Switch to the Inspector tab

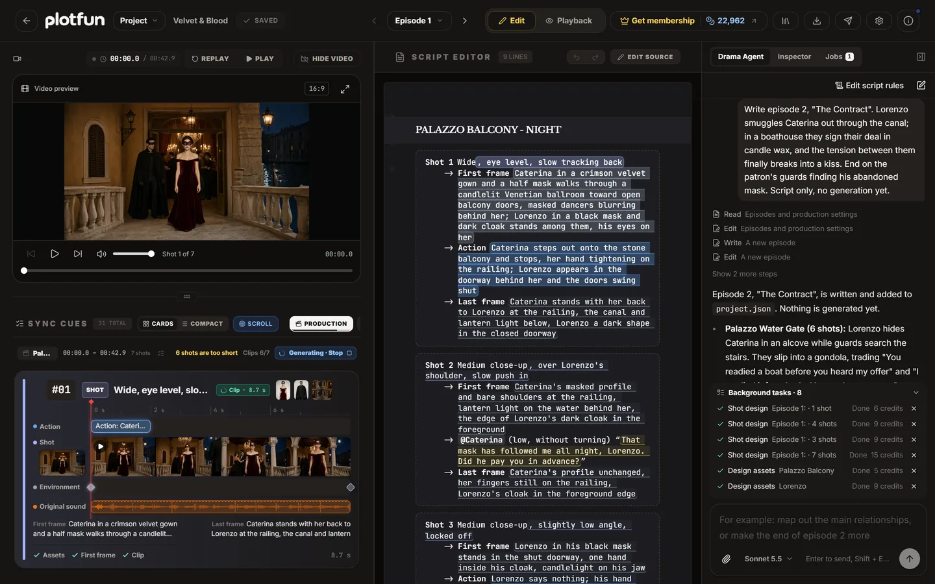point(794,57)
